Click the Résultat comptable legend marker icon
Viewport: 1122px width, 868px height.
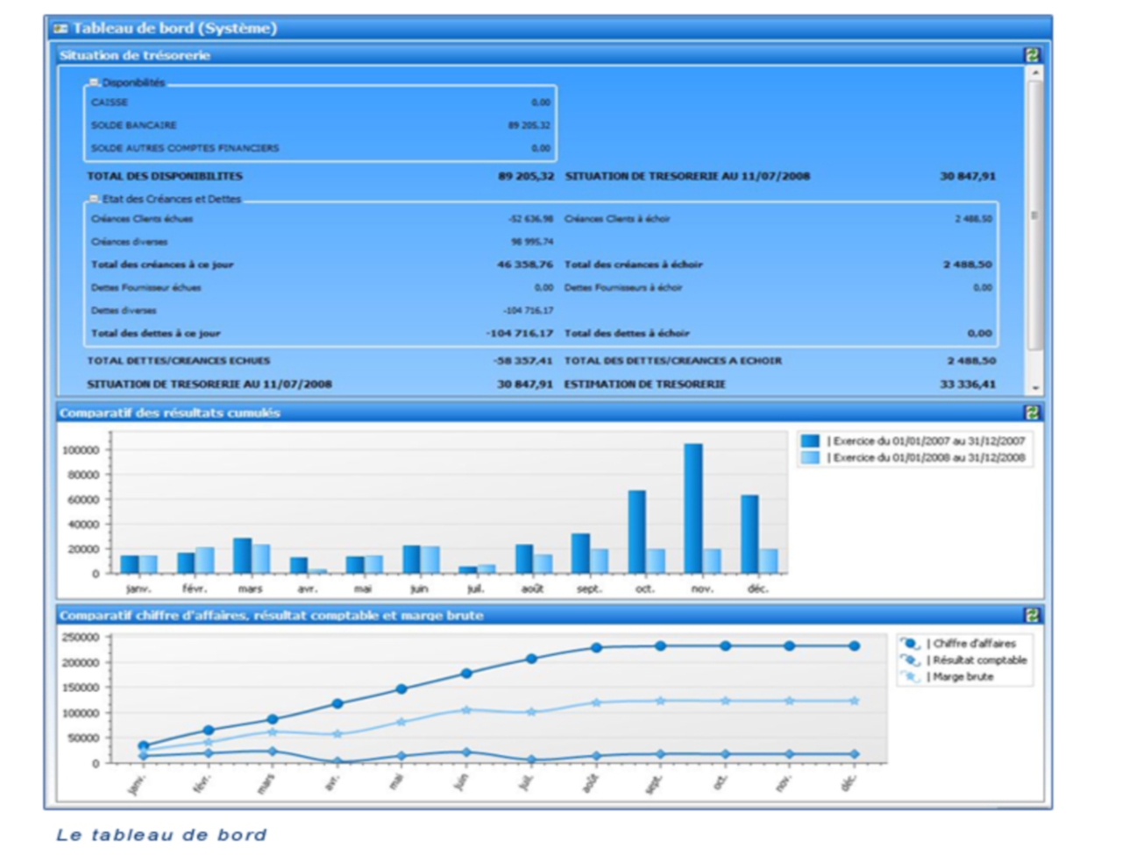[x=910, y=660]
